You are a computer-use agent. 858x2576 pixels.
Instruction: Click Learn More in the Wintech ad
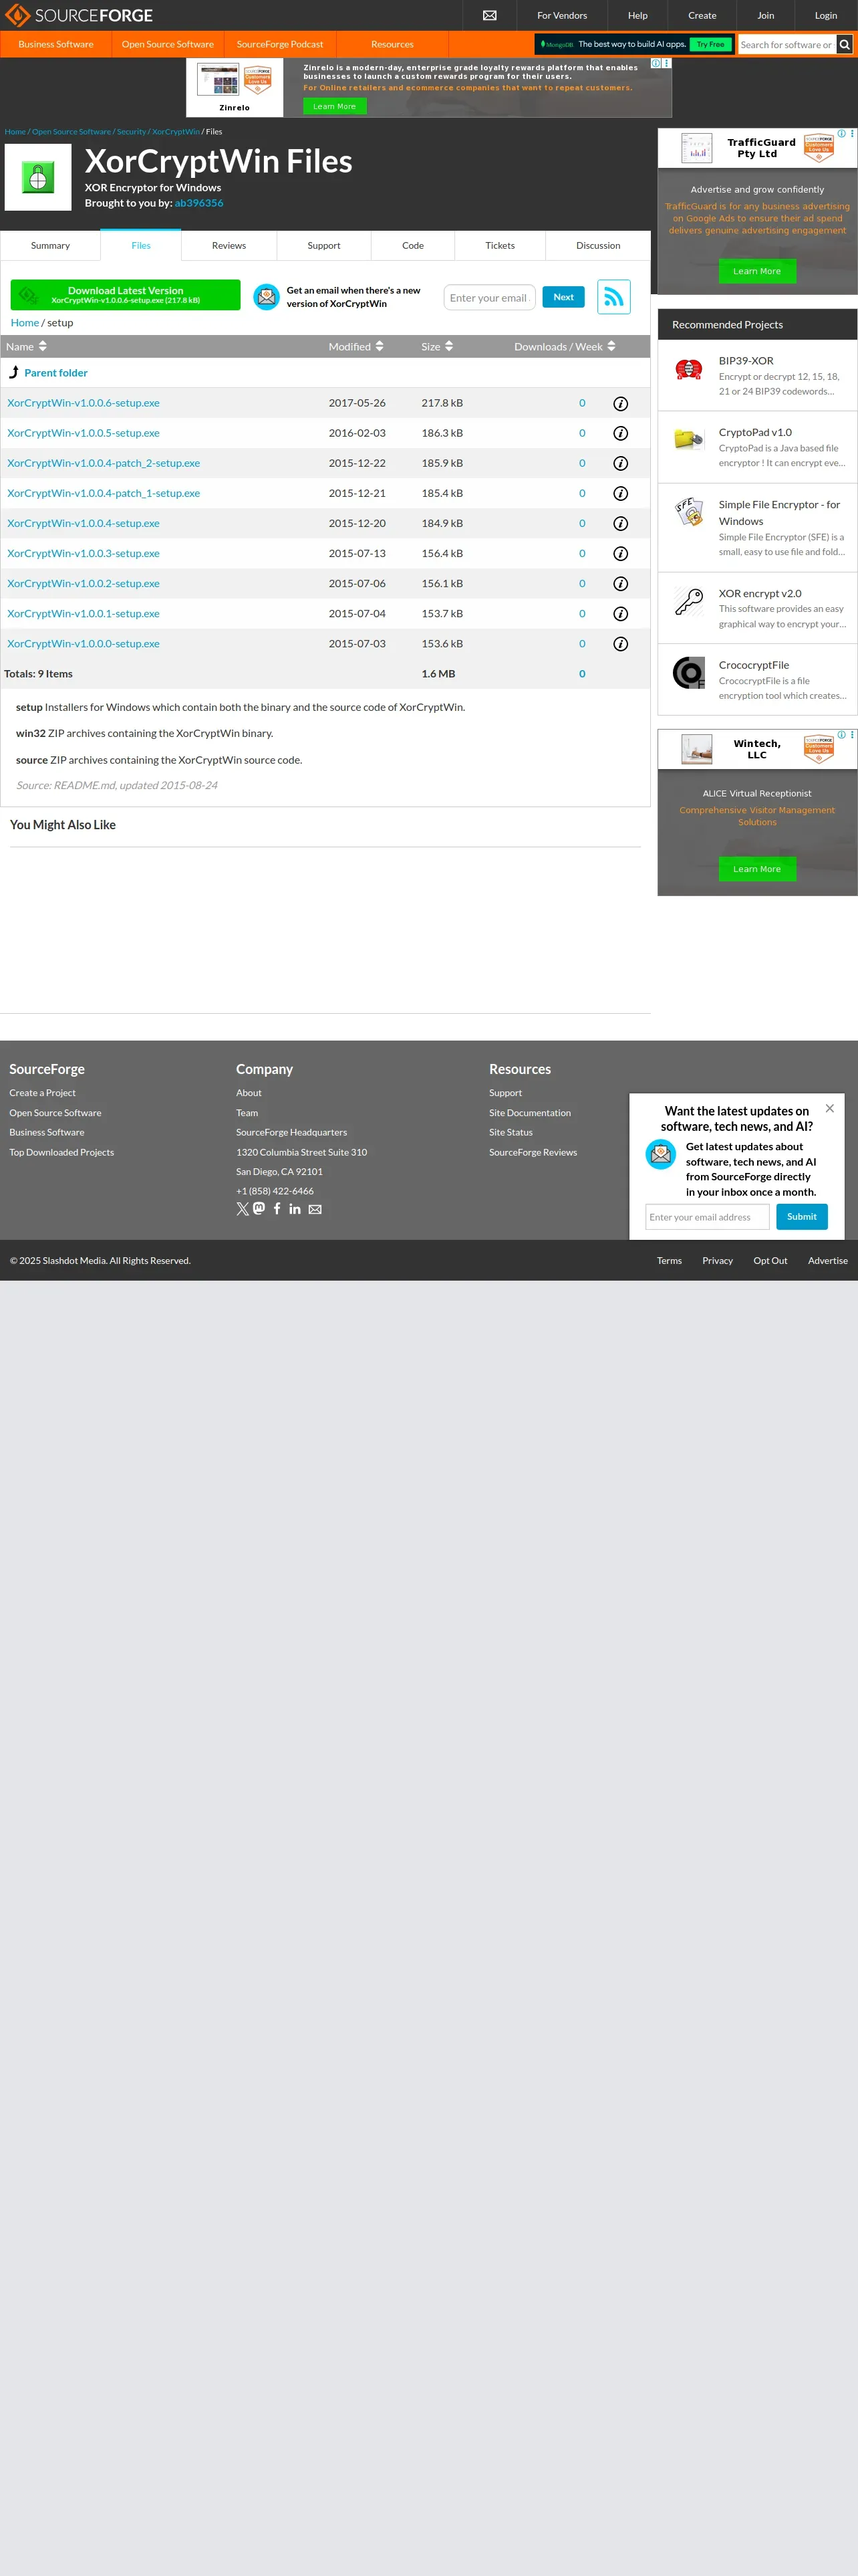pos(757,869)
